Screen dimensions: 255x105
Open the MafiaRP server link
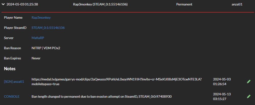pyautogui.click(x=38, y=38)
